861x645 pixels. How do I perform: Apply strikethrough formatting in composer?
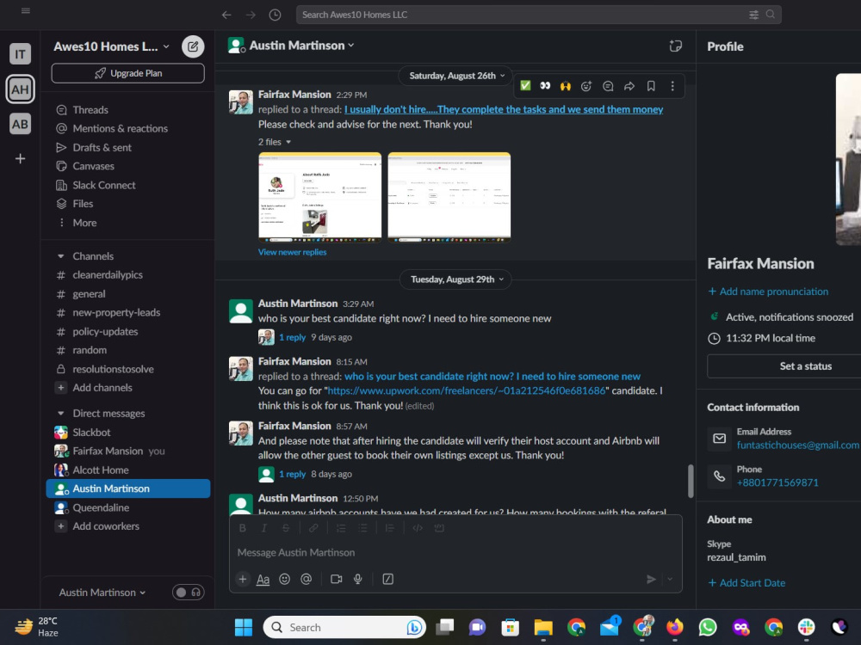(x=286, y=528)
